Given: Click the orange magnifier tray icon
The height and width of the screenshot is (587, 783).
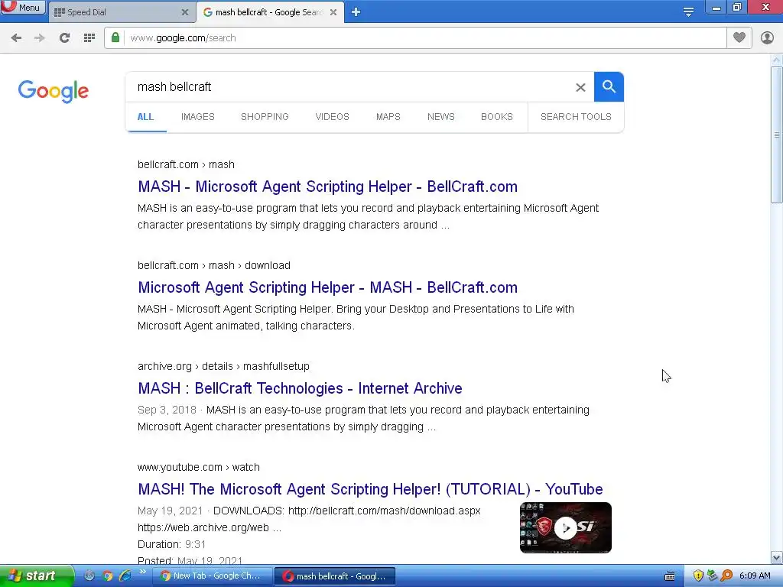Looking at the screenshot, I should click(x=726, y=576).
